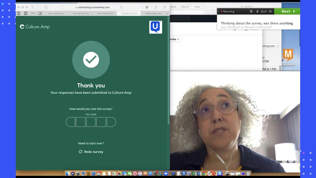Click Next in the recorder panel
The width and height of the screenshot is (316, 178).
point(287,12)
